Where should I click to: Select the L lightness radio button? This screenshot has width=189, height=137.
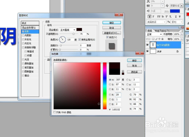[x=127, y=80]
